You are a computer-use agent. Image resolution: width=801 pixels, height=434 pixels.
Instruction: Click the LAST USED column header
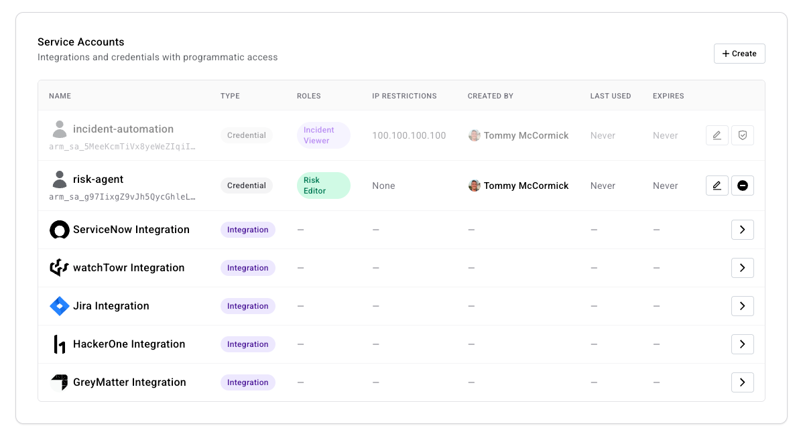point(611,96)
